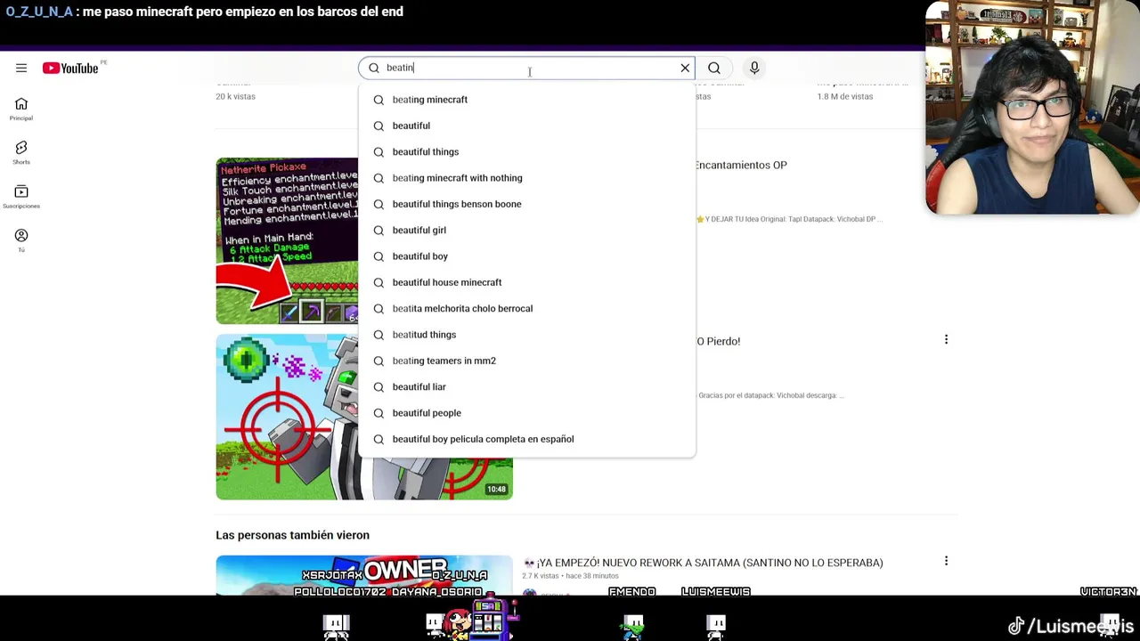
Task: Open the Netherite Pickaxe enchantments video thumbnail
Action: pos(287,240)
